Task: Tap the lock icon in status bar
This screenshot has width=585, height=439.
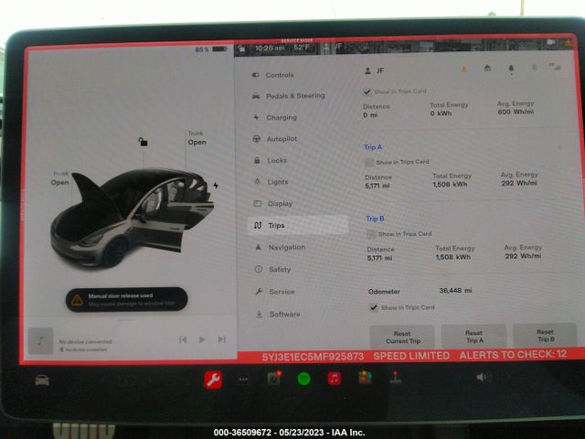Action: point(241,48)
